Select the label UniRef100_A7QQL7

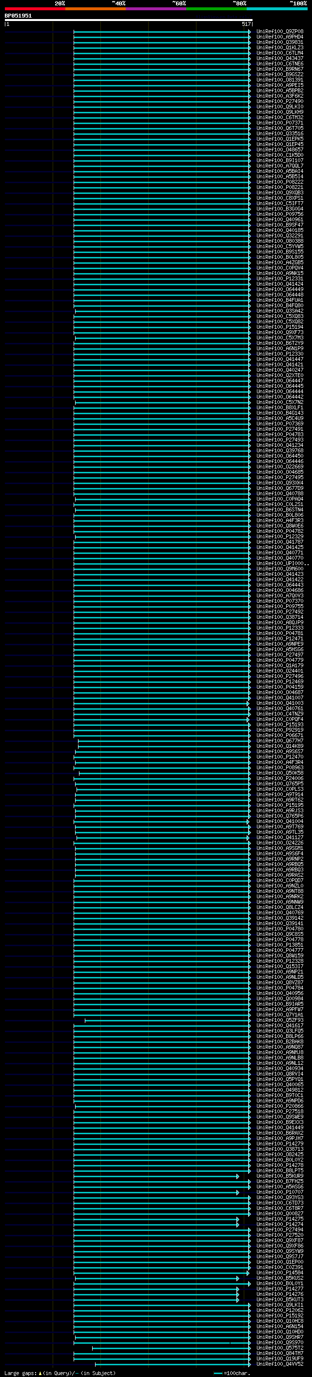pyautogui.click(x=280, y=166)
